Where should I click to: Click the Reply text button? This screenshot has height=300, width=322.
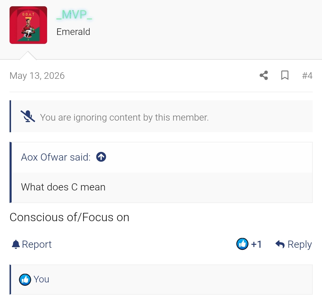[x=300, y=244]
